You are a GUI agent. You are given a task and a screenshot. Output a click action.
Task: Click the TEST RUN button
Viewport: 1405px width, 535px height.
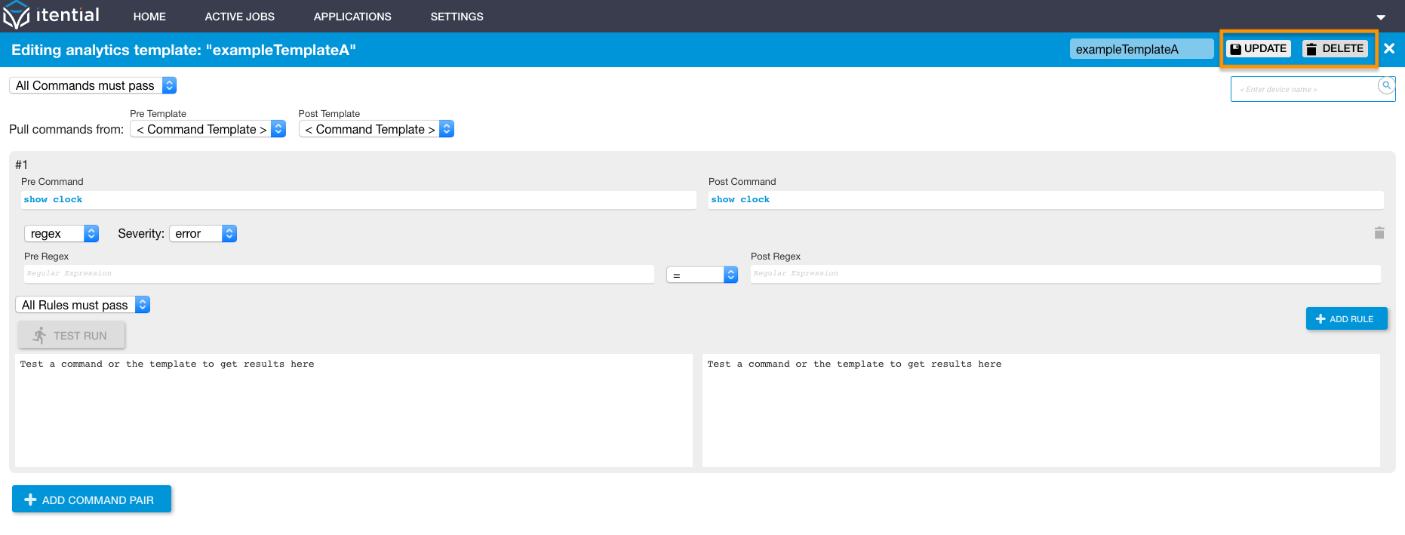pos(72,336)
